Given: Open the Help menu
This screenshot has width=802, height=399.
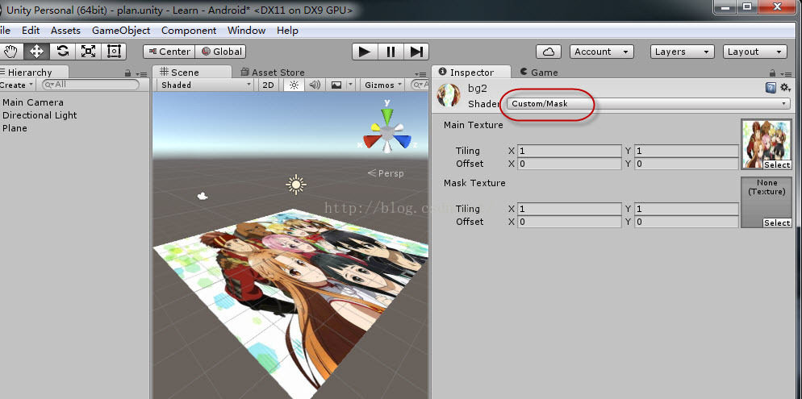Looking at the screenshot, I should (x=287, y=31).
